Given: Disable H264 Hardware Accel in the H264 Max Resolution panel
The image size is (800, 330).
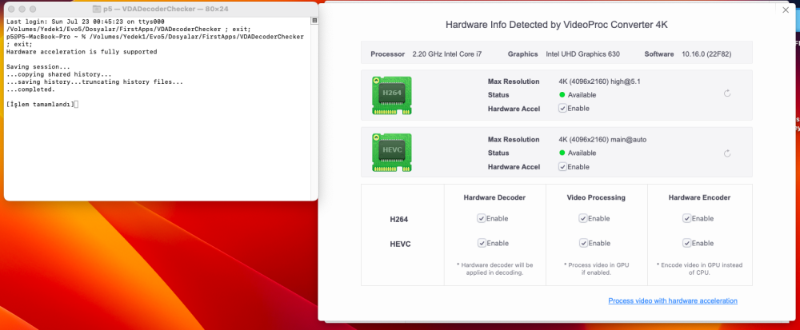Looking at the screenshot, I should pos(562,109).
